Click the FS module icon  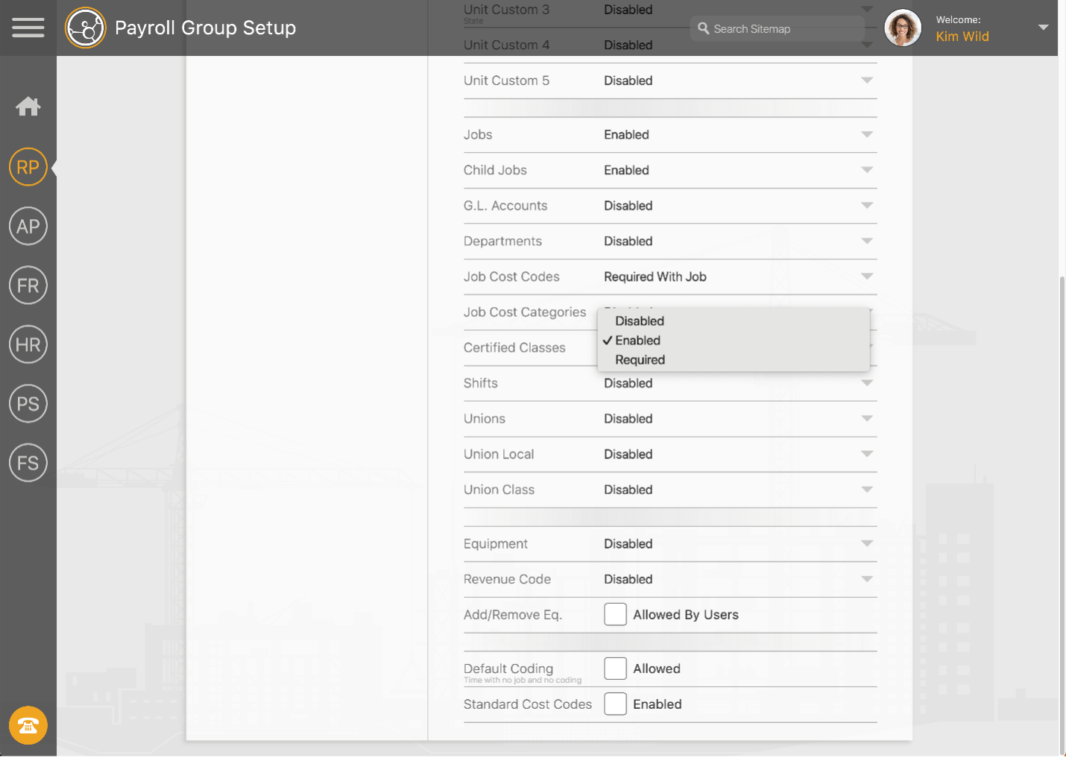[x=28, y=463]
